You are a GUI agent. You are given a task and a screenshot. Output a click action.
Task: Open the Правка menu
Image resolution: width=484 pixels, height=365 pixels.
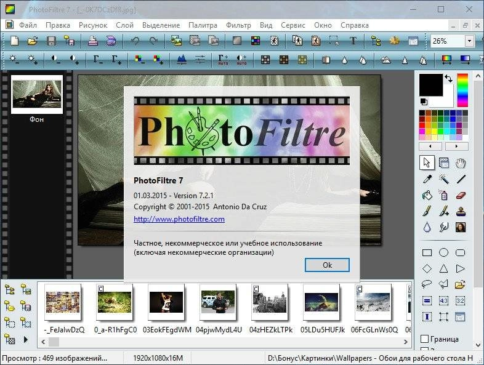(58, 25)
